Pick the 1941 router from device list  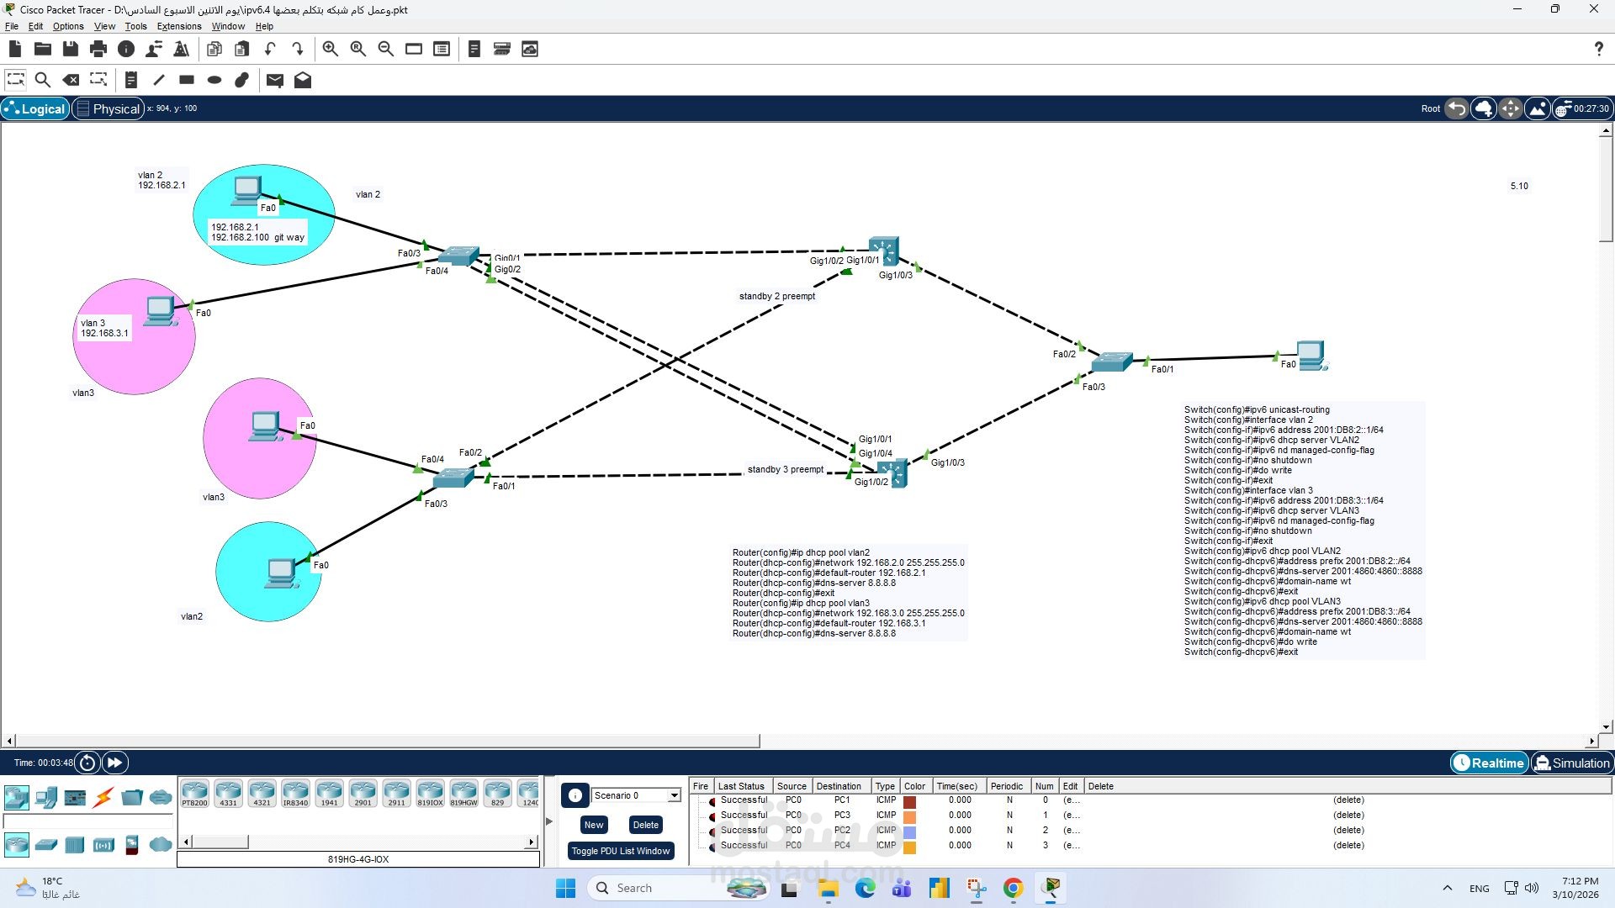click(x=329, y=791)
